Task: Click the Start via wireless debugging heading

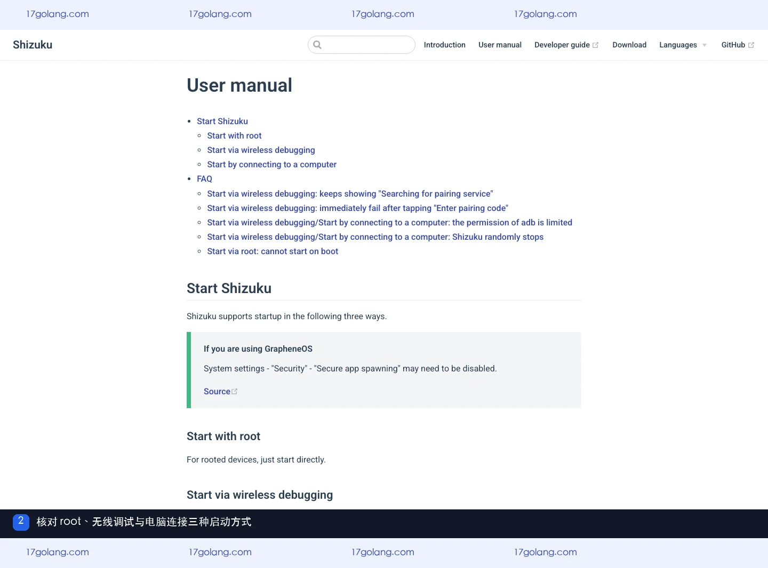Action: (260, 495)
